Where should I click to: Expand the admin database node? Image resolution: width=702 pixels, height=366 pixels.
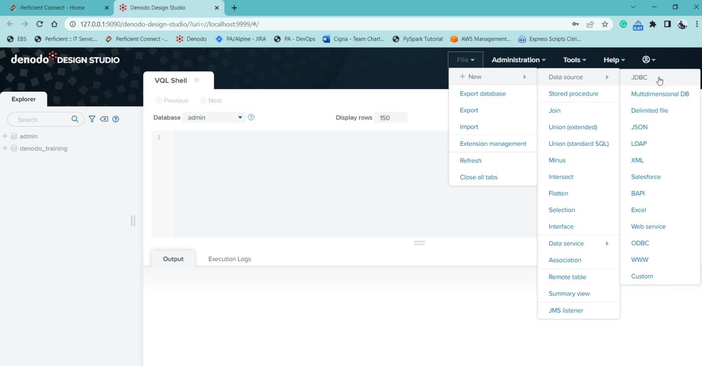click(5, 136)
